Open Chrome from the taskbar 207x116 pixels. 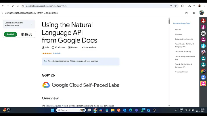click(95, 110)
